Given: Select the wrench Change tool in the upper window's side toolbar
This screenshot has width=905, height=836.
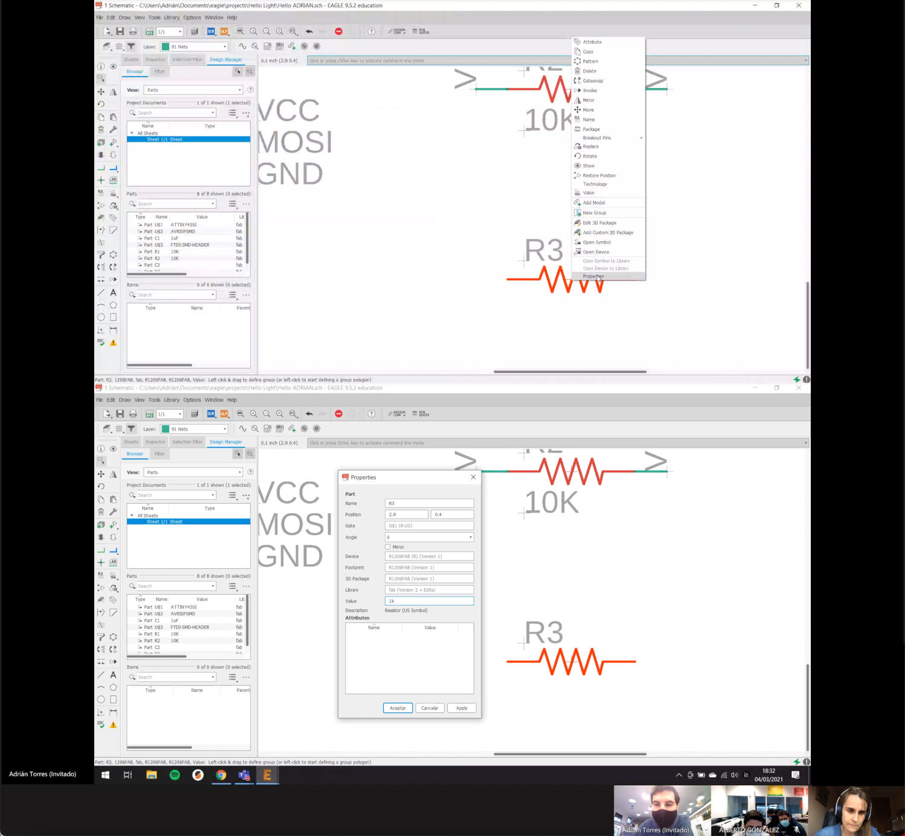Looking at the screenshot, I should [x=113, y=129].
